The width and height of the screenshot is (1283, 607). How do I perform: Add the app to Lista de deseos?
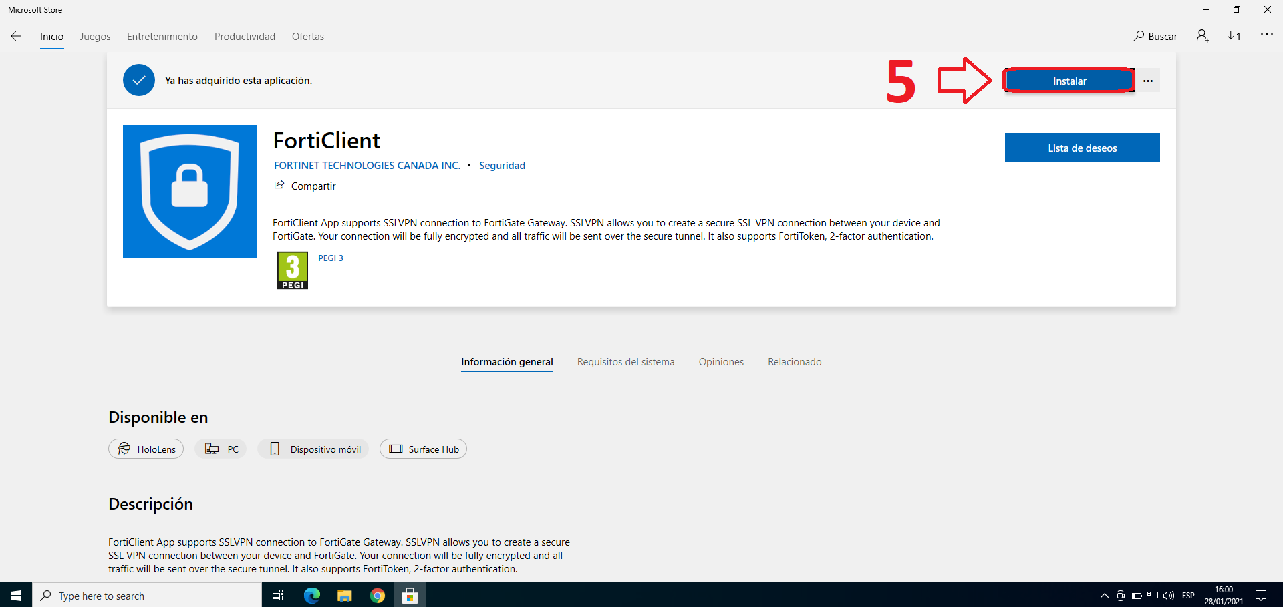(1082, 148)
